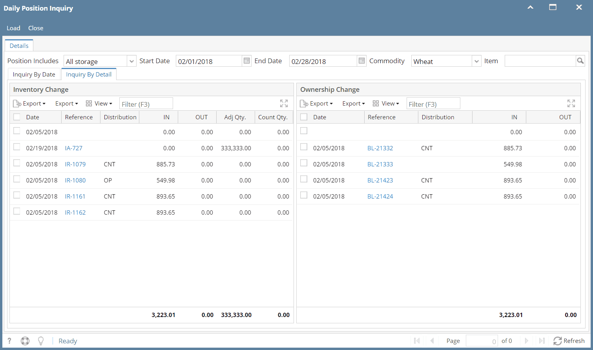Switch to the Inquiry By Date tab
593x350 pixels.
click(x=34, y=75)
